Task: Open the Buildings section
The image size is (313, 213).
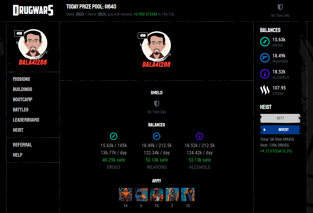Action: pyautogui.click(x=22, y=89)
